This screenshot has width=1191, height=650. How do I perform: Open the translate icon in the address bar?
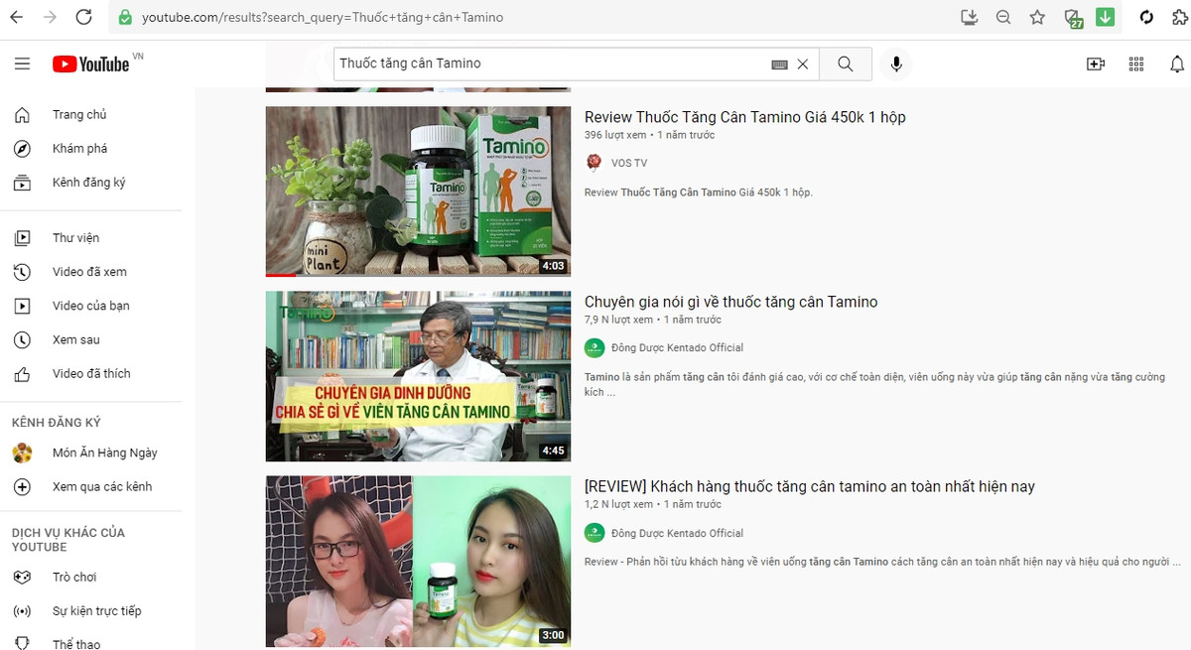[1073, 17]
